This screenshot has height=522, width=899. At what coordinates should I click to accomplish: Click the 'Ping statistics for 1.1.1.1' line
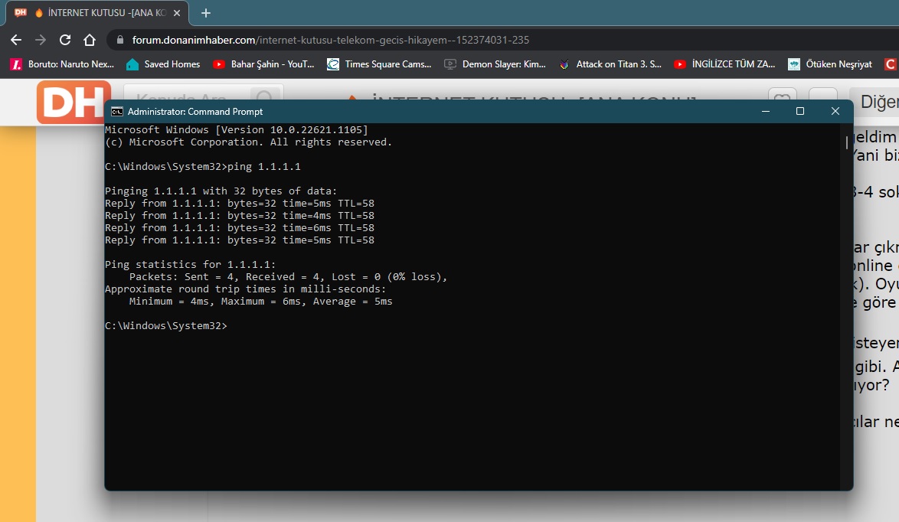tap(191, 265)
